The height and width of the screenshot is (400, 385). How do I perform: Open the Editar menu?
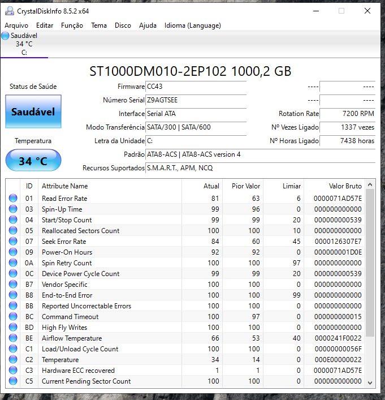point(45,25)
